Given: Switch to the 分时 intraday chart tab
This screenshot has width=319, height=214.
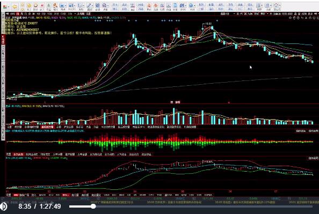Looking at the screenshot, I should [12, 14].
